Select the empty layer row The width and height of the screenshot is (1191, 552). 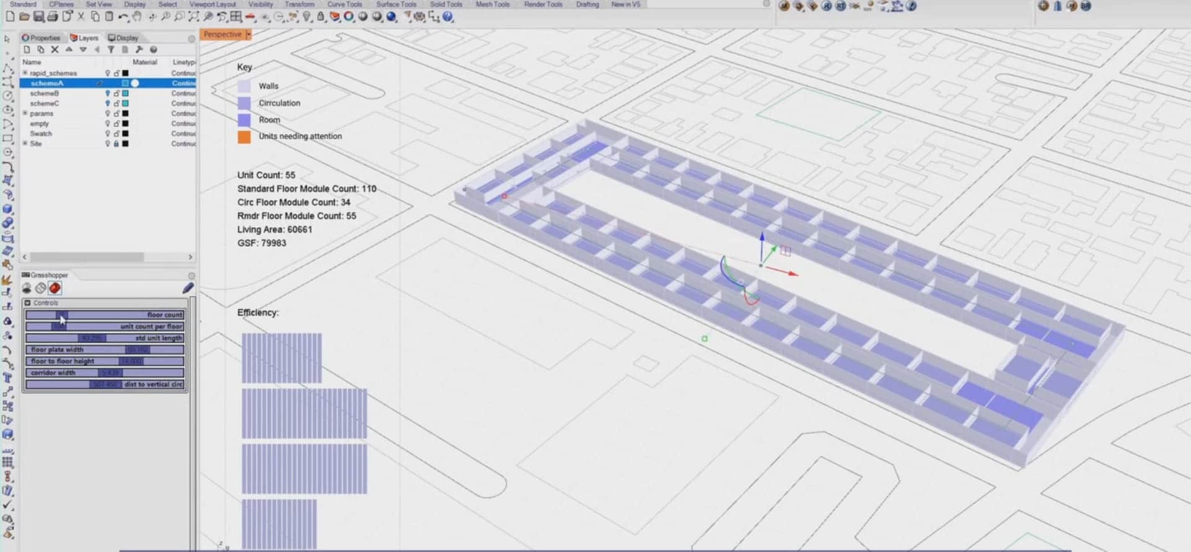(108, 123)
